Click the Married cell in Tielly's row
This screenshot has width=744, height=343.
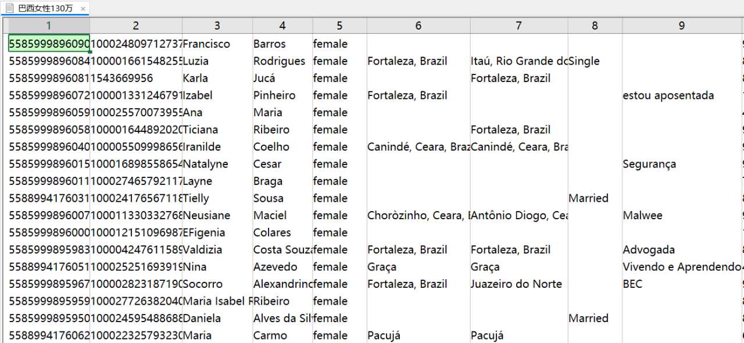click(595, 198)
